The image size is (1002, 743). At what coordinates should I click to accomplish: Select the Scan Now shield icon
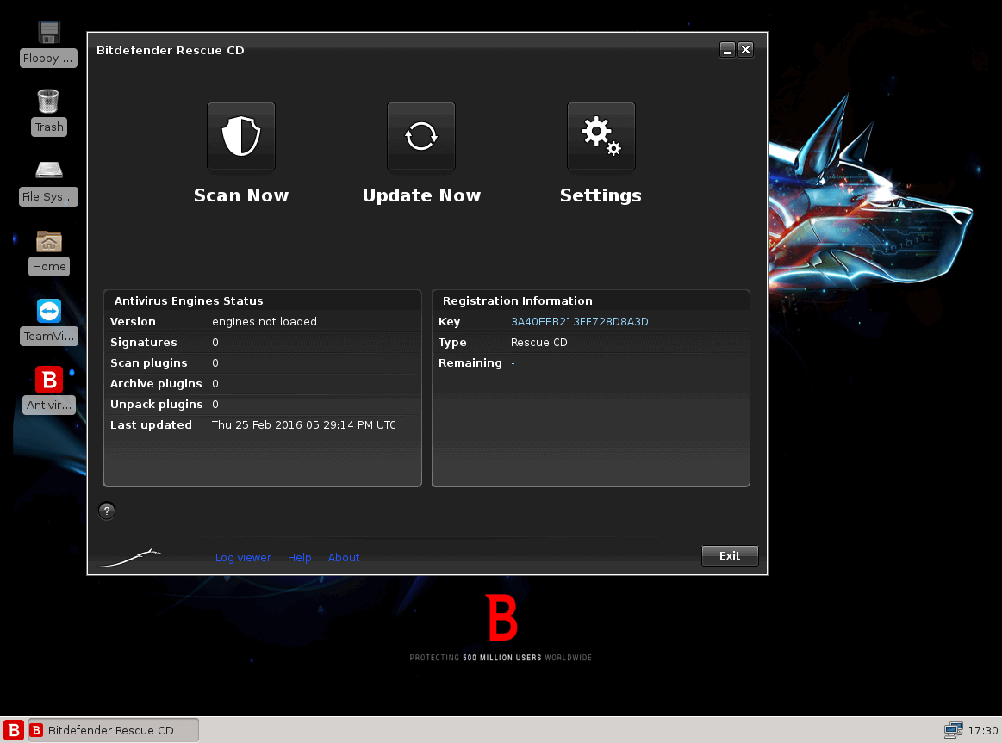240,136
